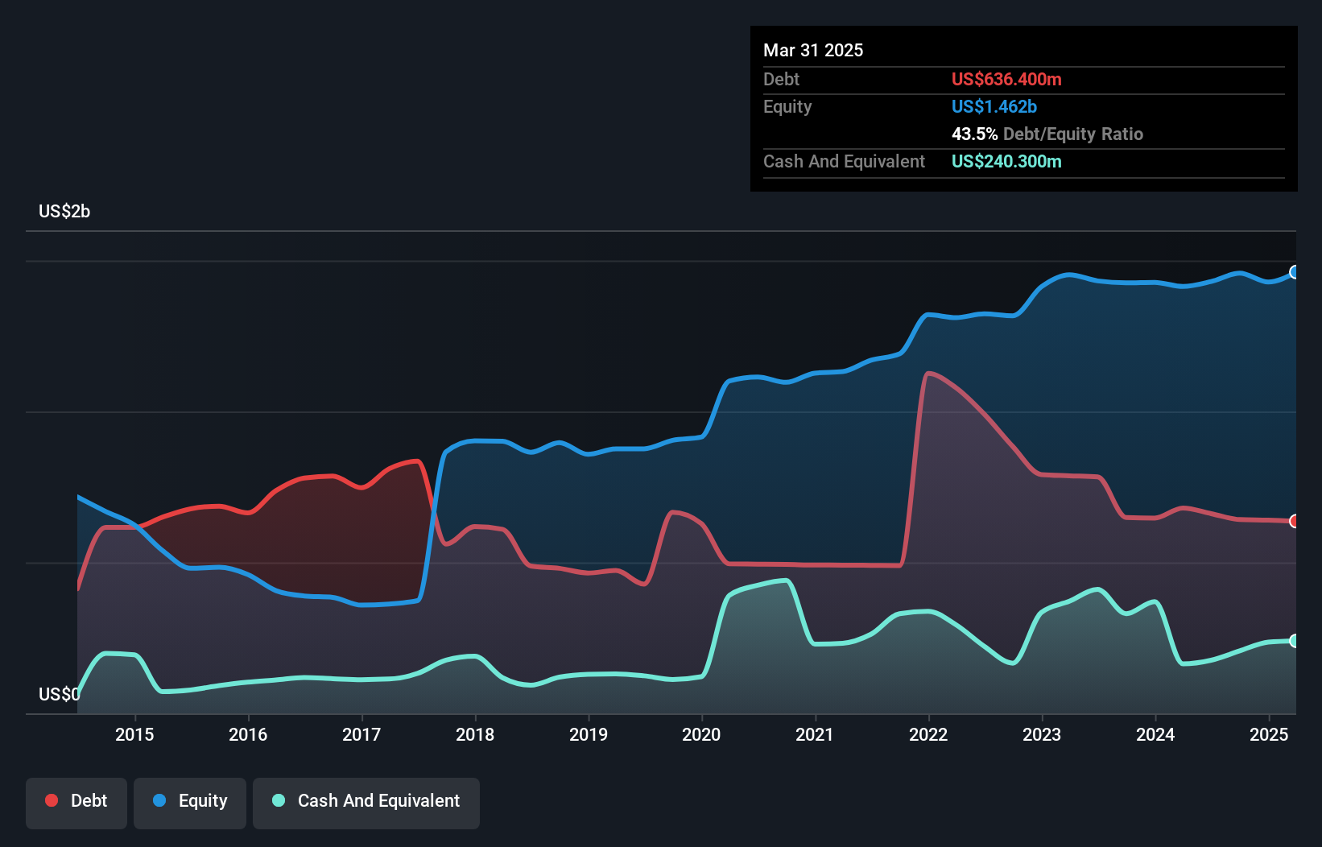Click the Debt label in tooltip
The image size is (1322, 847).
781,79
